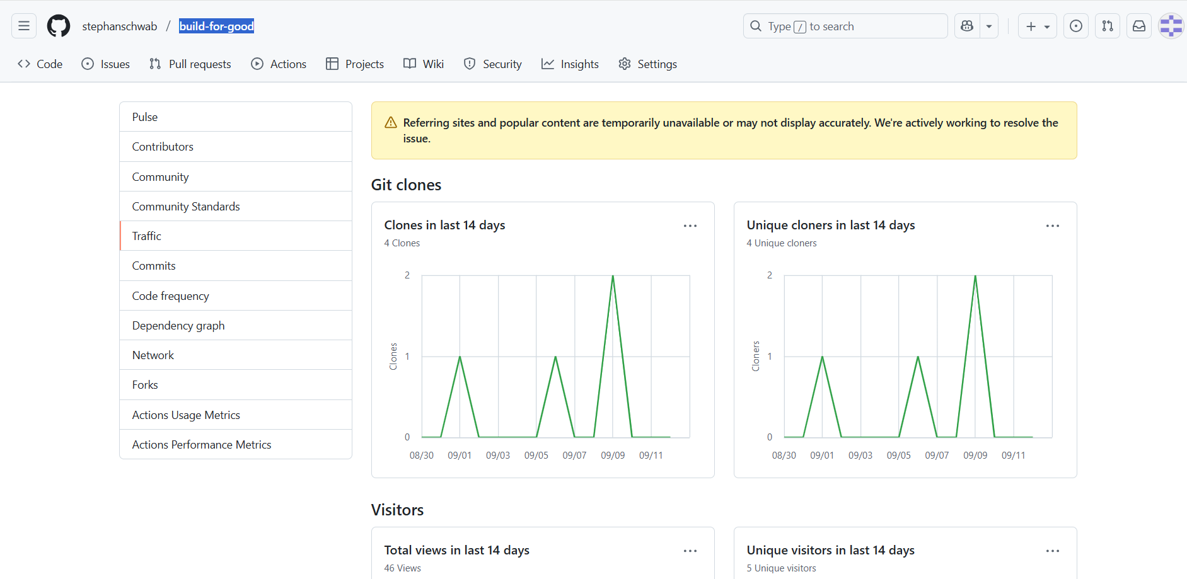Open options menu for Total views chart
Viewport: 1187px width, 579px height.
click(x=690, y=551)
